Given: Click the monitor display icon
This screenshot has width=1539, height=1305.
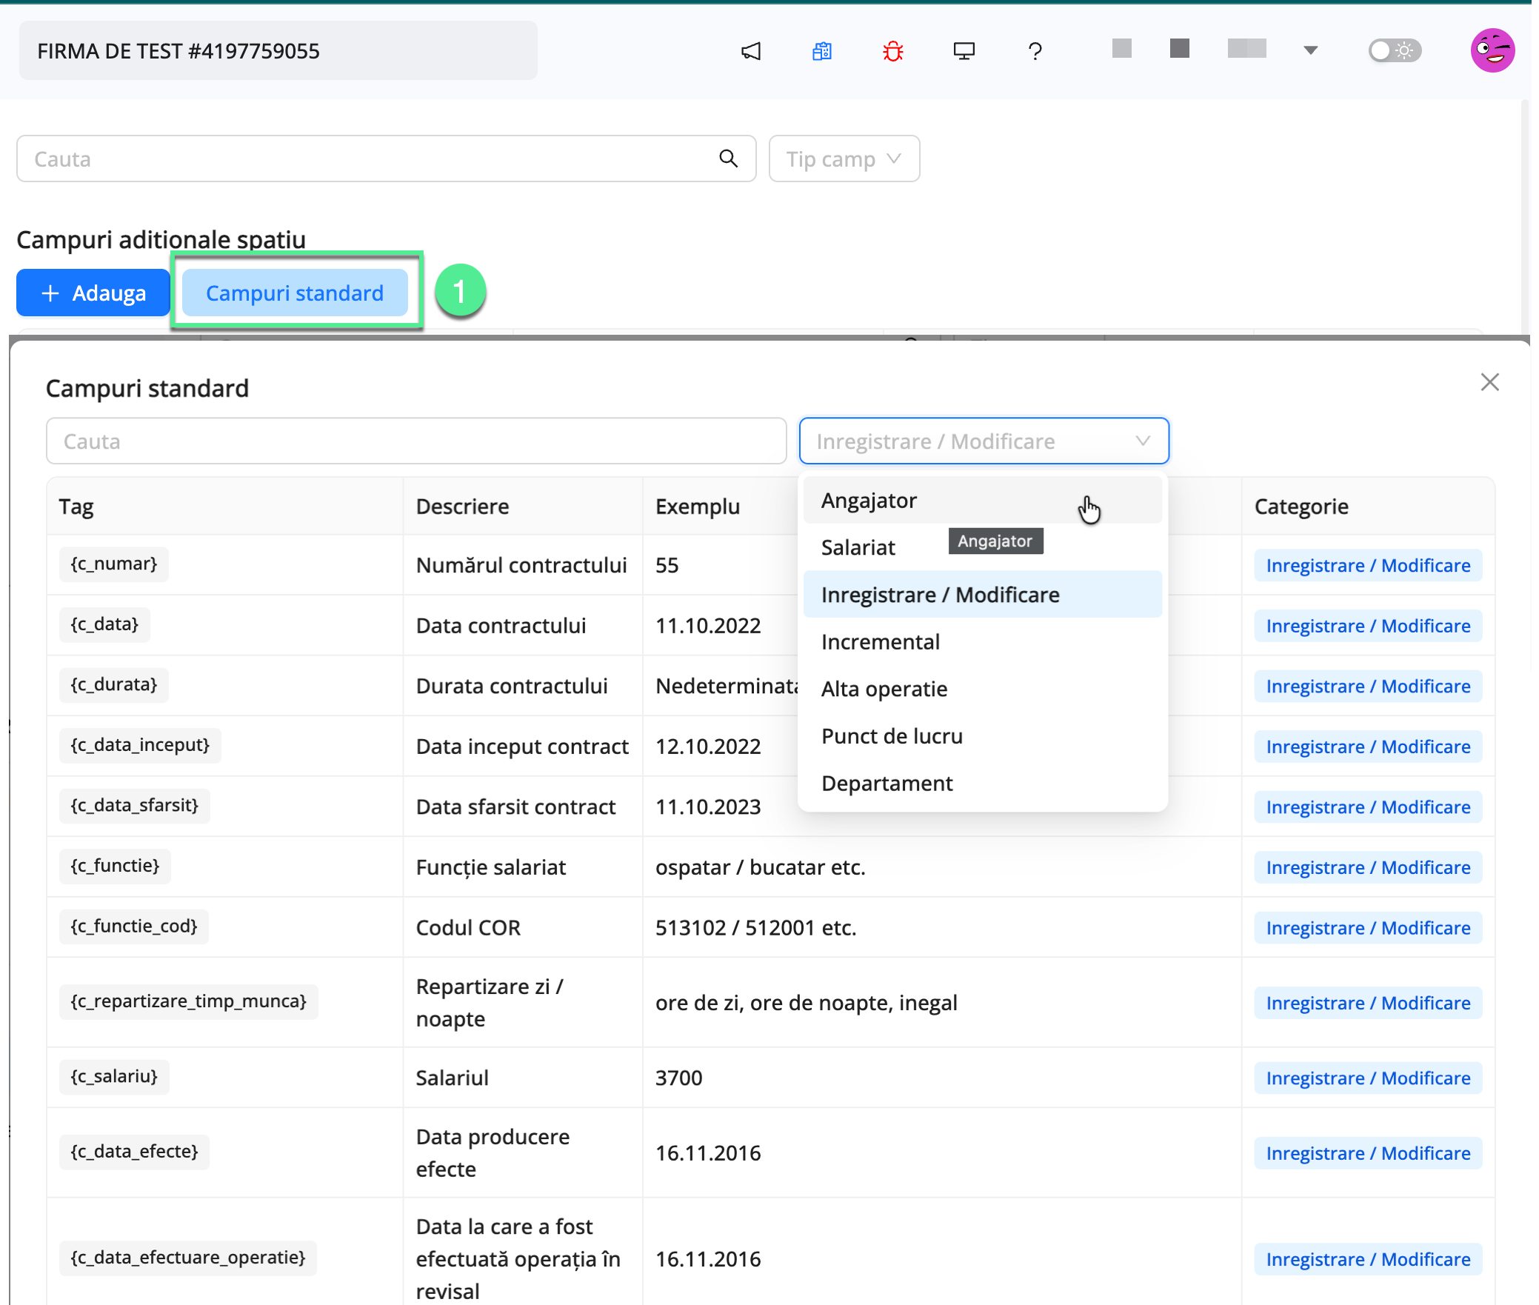Looking at the screenshot, I should coord(964,51).
